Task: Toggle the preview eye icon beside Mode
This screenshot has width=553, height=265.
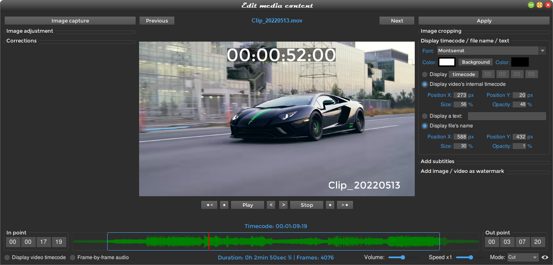Action: (546, 257)
